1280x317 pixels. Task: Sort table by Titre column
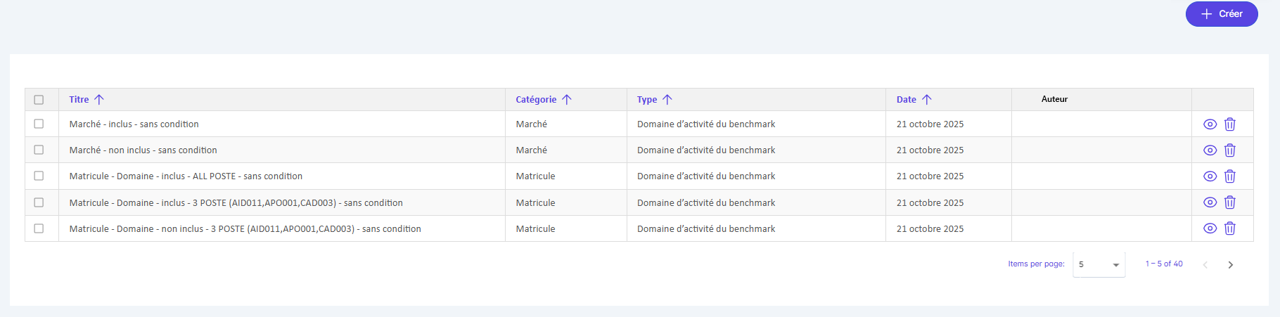[79, 100]
